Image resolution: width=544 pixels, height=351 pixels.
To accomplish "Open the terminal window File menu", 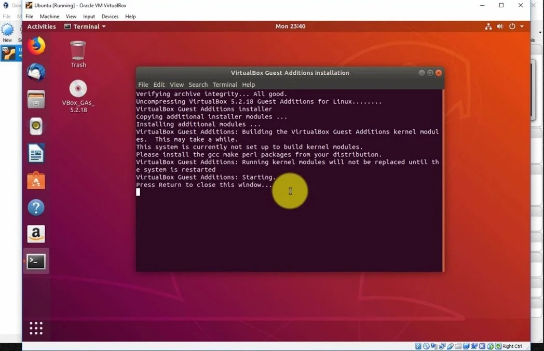I will [x=143, y=84].
